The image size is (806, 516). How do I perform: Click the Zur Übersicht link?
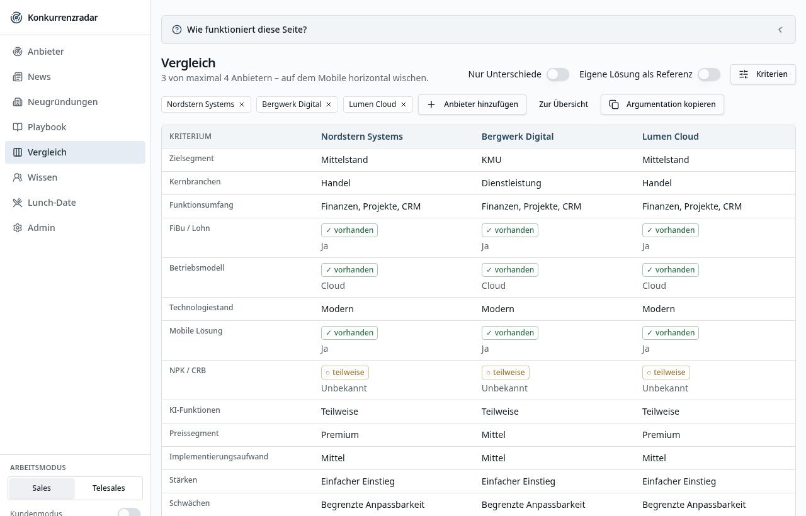coord(564,104)
